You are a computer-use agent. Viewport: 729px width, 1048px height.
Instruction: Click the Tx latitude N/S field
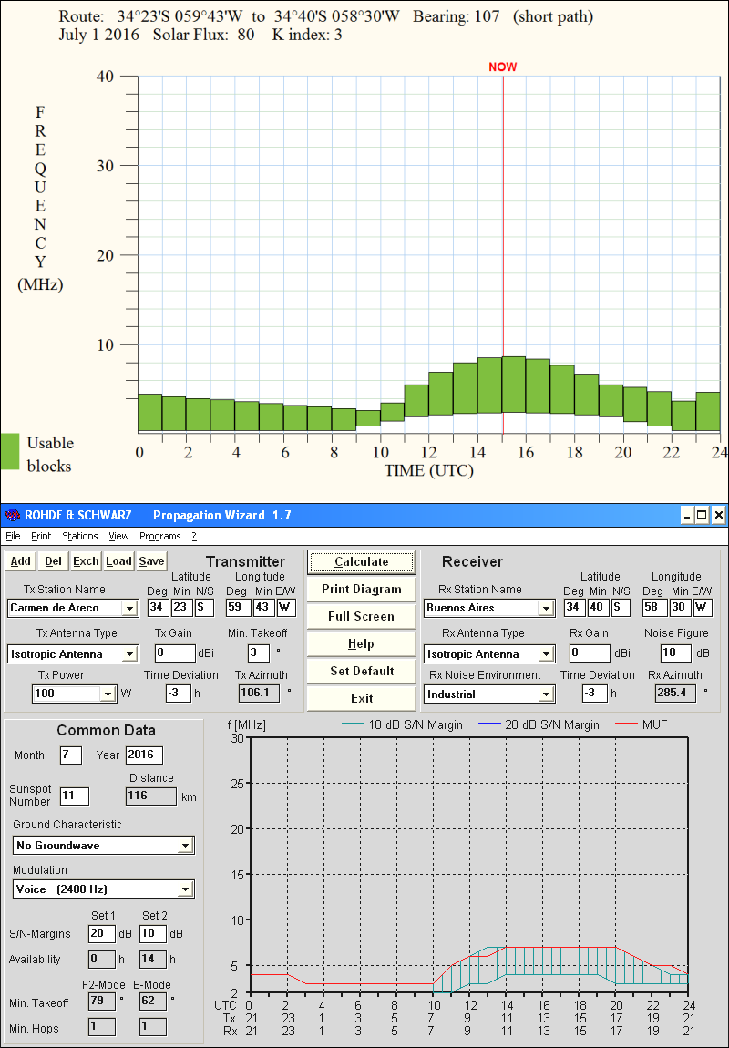[x=204, y=608]
